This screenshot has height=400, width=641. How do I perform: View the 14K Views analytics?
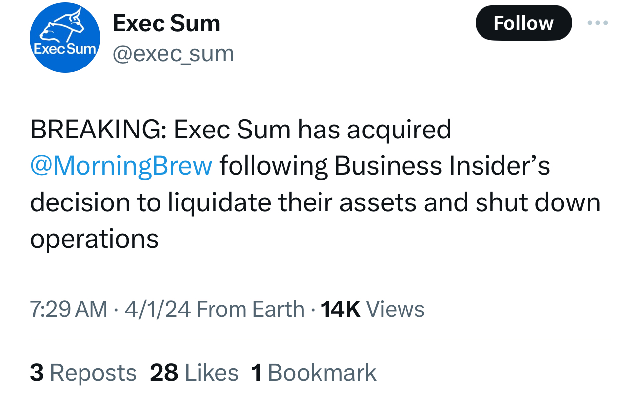coord(373,309)
